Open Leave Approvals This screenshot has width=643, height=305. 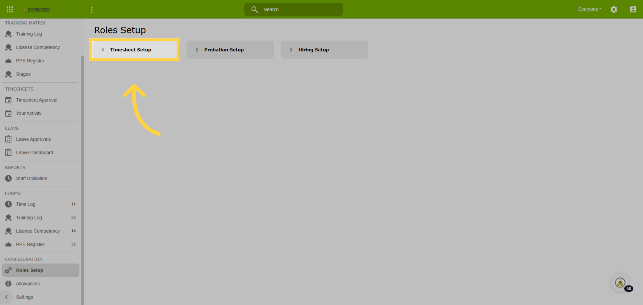click(x=40, y=139)
